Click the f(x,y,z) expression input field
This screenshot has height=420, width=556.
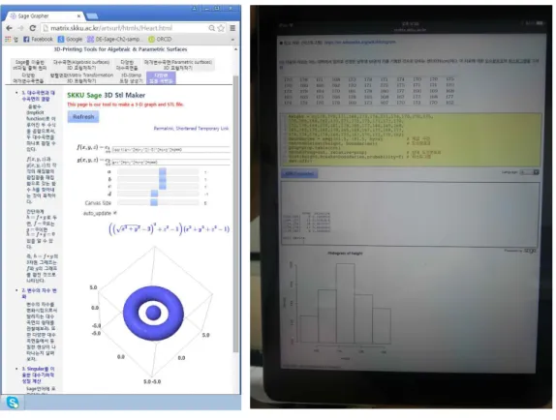pyautogui.click(x=170, y=149)
